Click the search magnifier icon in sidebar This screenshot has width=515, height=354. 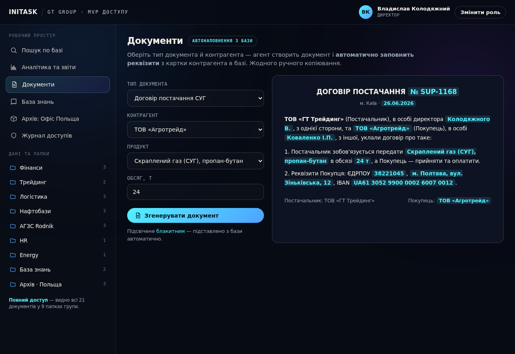(14, 50)
